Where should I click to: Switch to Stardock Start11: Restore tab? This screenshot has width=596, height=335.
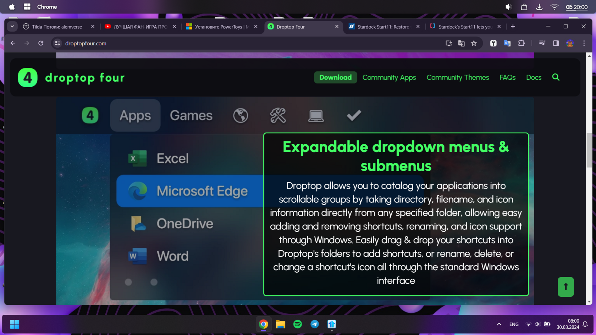point(384,27)
